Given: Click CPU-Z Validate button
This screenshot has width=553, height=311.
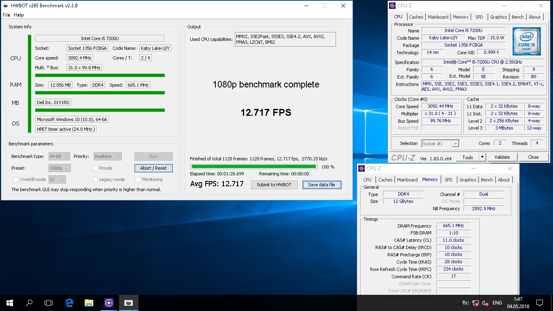Looking at the screenshot, I should [502, 157].
